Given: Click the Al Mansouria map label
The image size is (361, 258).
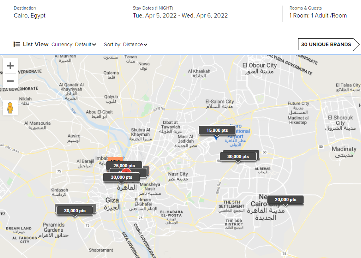Looking at the screenshot, I should coord(37,125).
